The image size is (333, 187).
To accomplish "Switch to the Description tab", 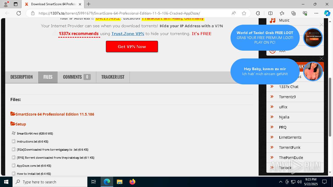I will pos(22,77).
